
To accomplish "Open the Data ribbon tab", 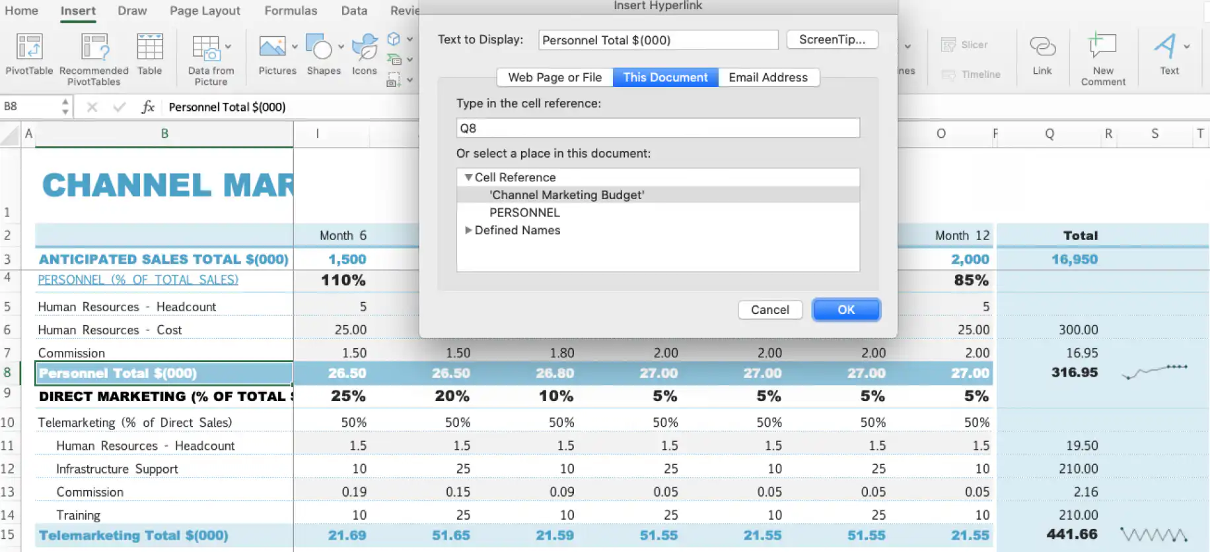I will pos(354,11).
